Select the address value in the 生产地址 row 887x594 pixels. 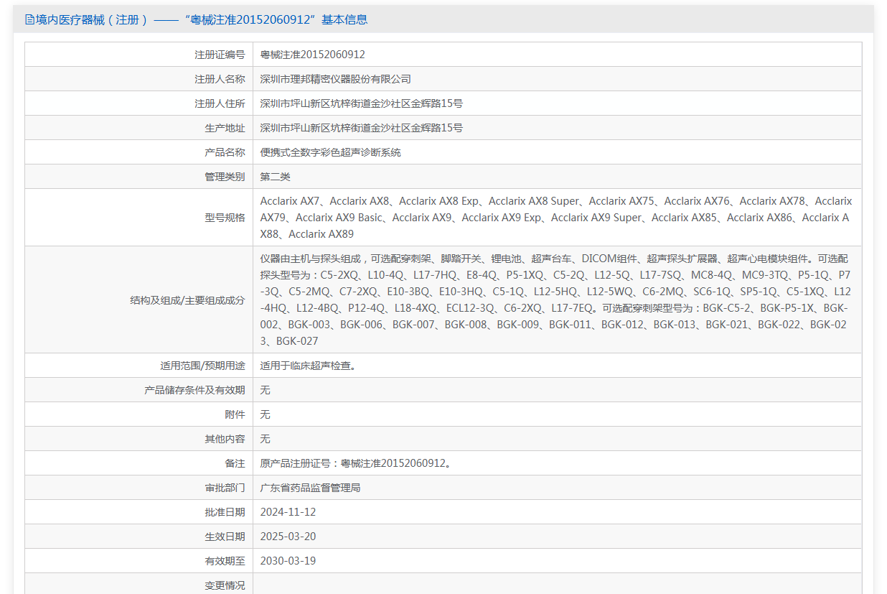(361, 128)
